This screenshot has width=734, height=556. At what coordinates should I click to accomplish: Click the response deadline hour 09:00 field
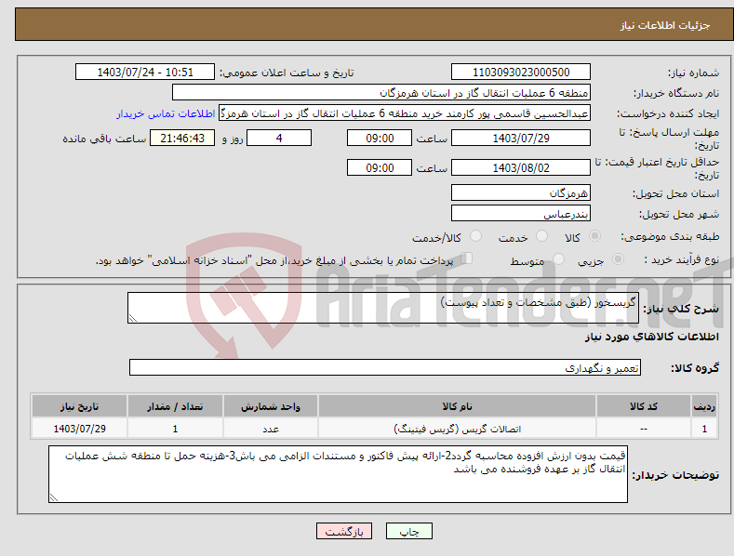coord(380,138)
